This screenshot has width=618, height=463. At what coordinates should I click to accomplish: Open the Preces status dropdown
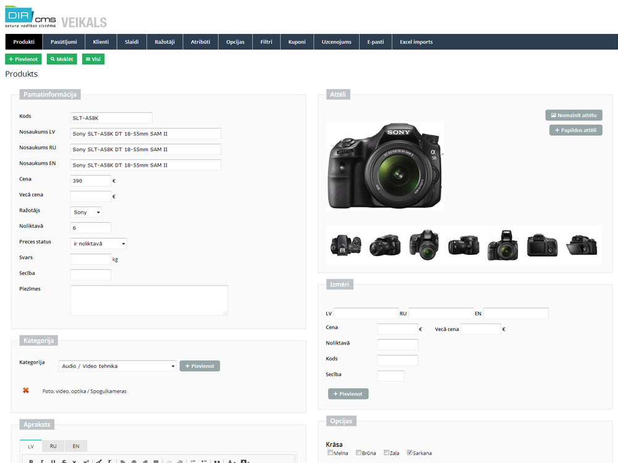tap(98, 244)
